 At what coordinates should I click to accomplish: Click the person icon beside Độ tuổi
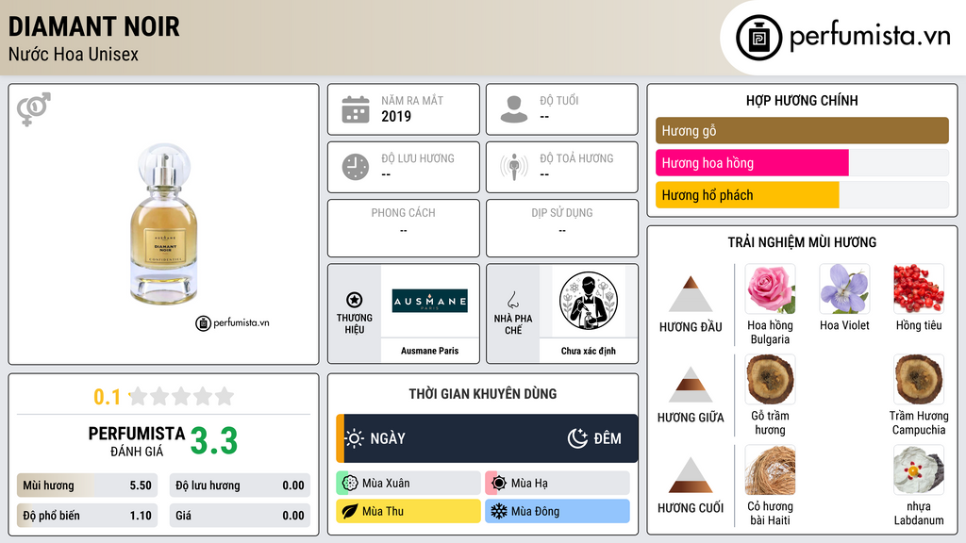[x=514, y=109]
